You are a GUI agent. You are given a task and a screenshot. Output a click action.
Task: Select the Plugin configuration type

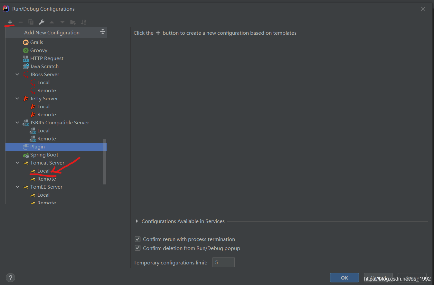click(x=56, y=147)
